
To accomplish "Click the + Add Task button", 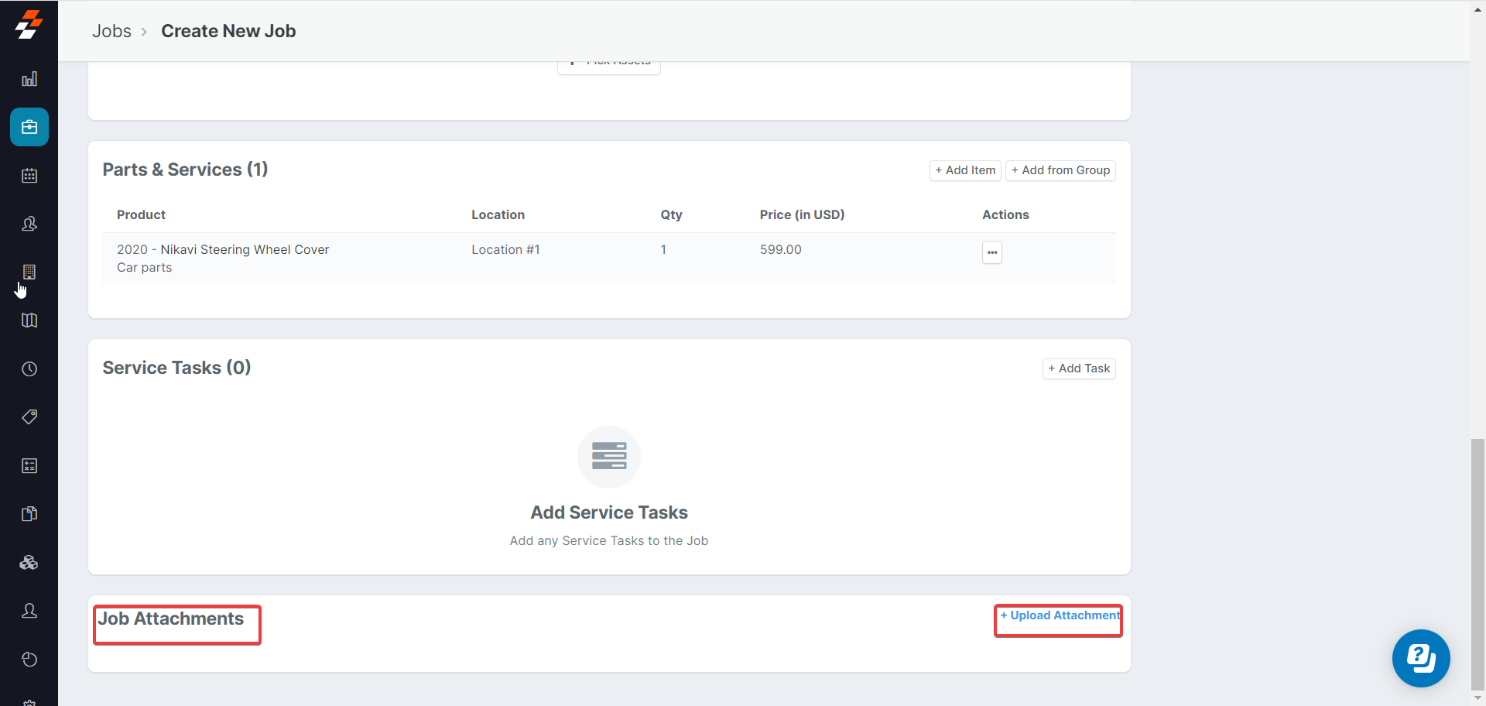I will 1079,368.
